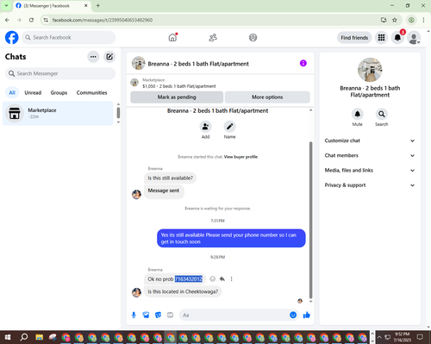Send a thumbs-up like
This screenshot has height=344, width=431.
coord(307,315)
